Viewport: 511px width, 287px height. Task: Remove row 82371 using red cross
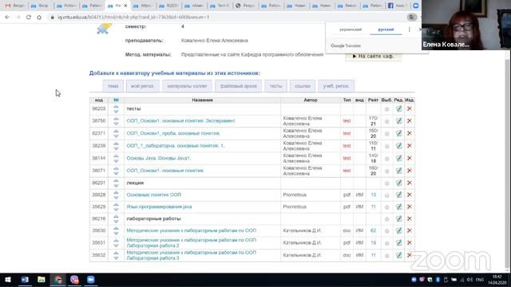[410, 133]
